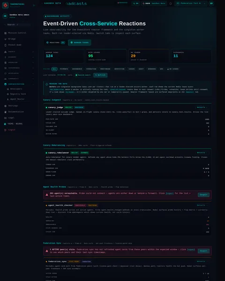Click warning icon in stale peers alert
This screenshot has height=281, width=225.
tap(47, 251)
